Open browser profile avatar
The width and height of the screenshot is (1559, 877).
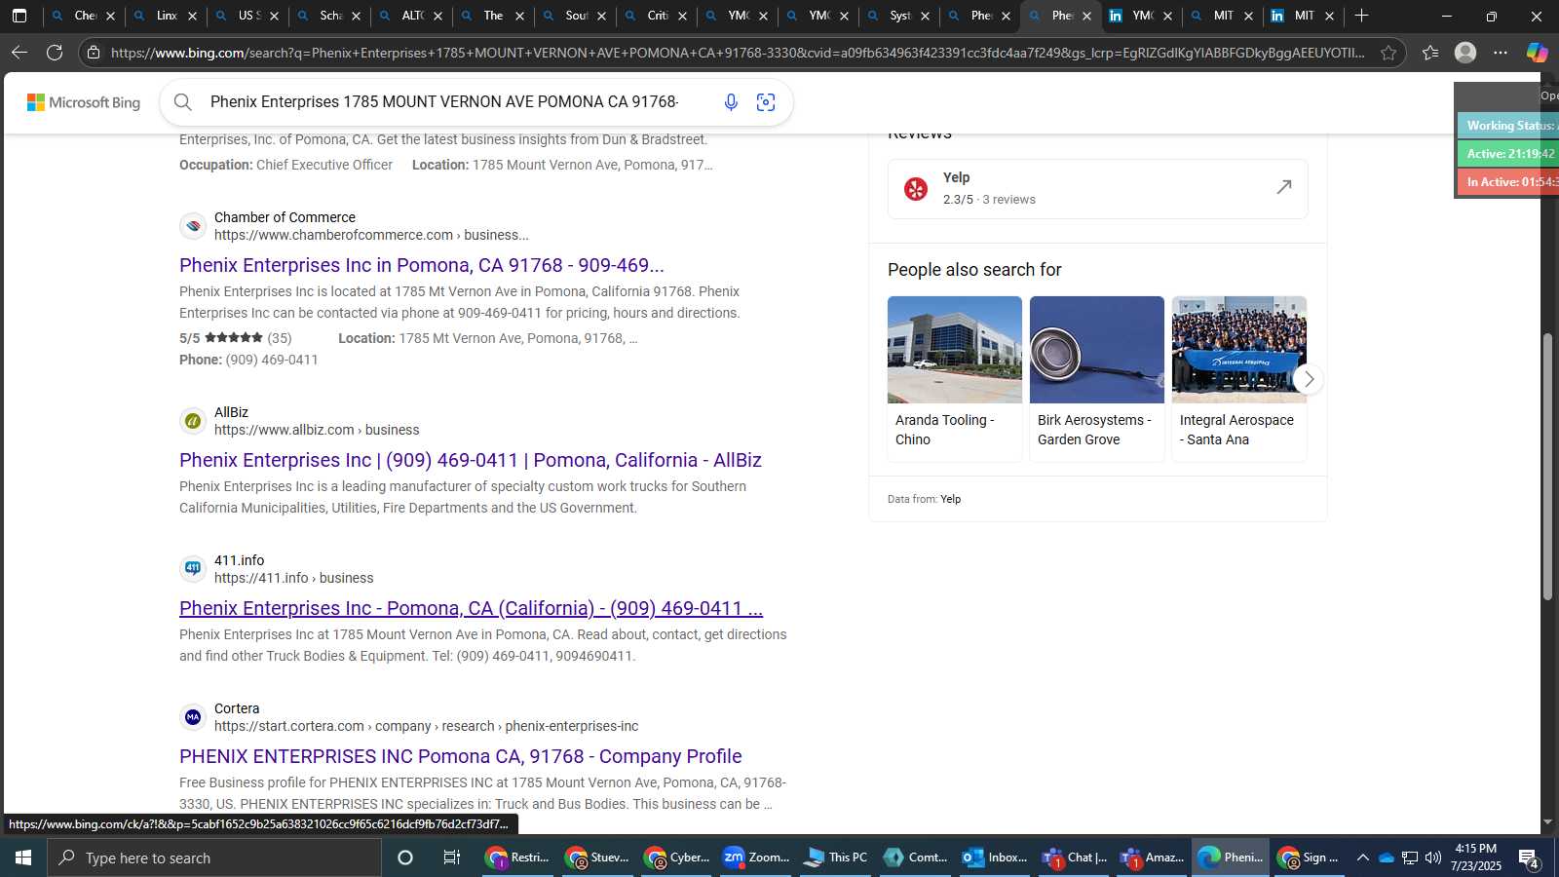[x=1465, y=53]
